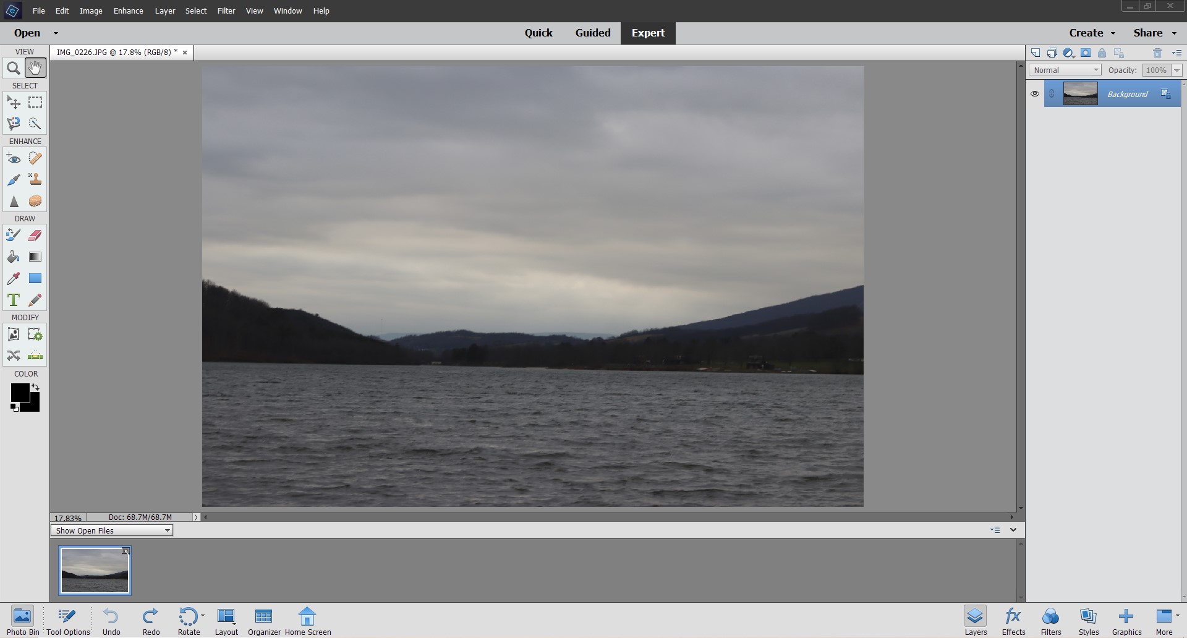The width and height of the screenshot is (1187, 638).
Task: Open the Normal blend mode dropdown
Action: 1065,70
